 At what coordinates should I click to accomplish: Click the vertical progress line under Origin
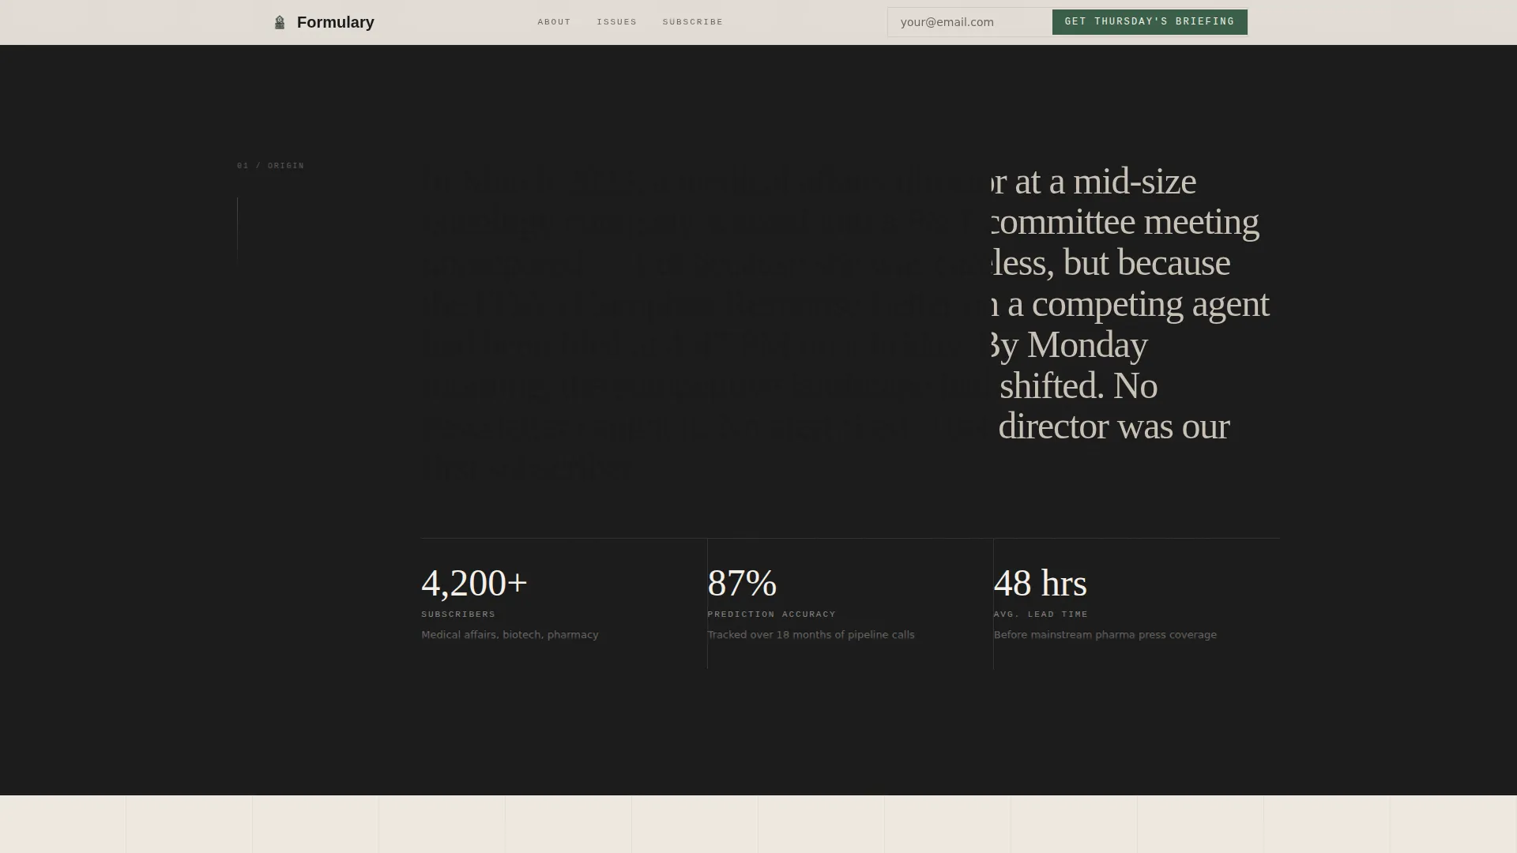(237, 229)
